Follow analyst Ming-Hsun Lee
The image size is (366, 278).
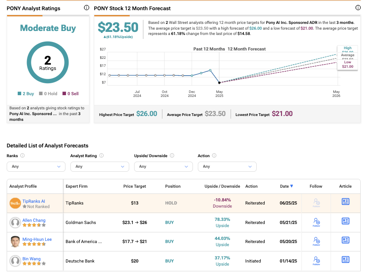coord(316,241)
